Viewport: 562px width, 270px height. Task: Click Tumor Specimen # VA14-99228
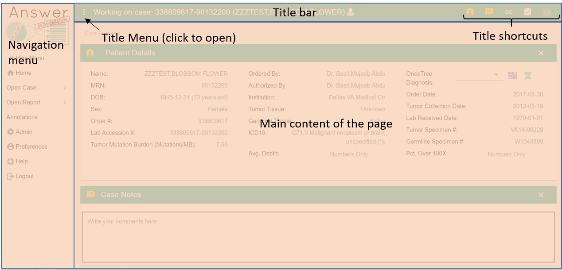pyautogui.click(x=527, y=130)
